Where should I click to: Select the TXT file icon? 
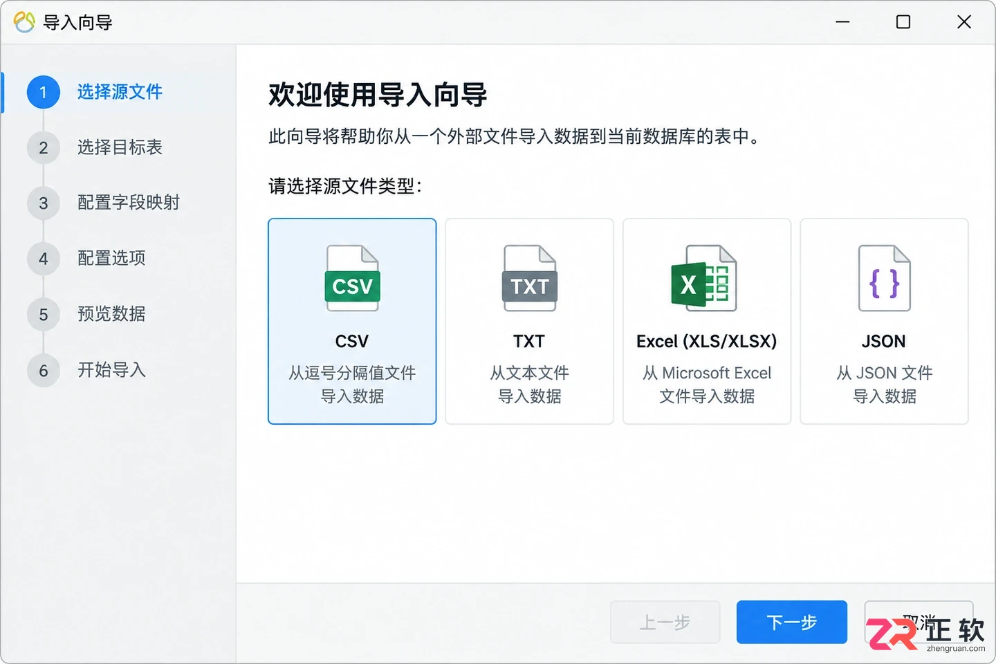pos(529,278)
